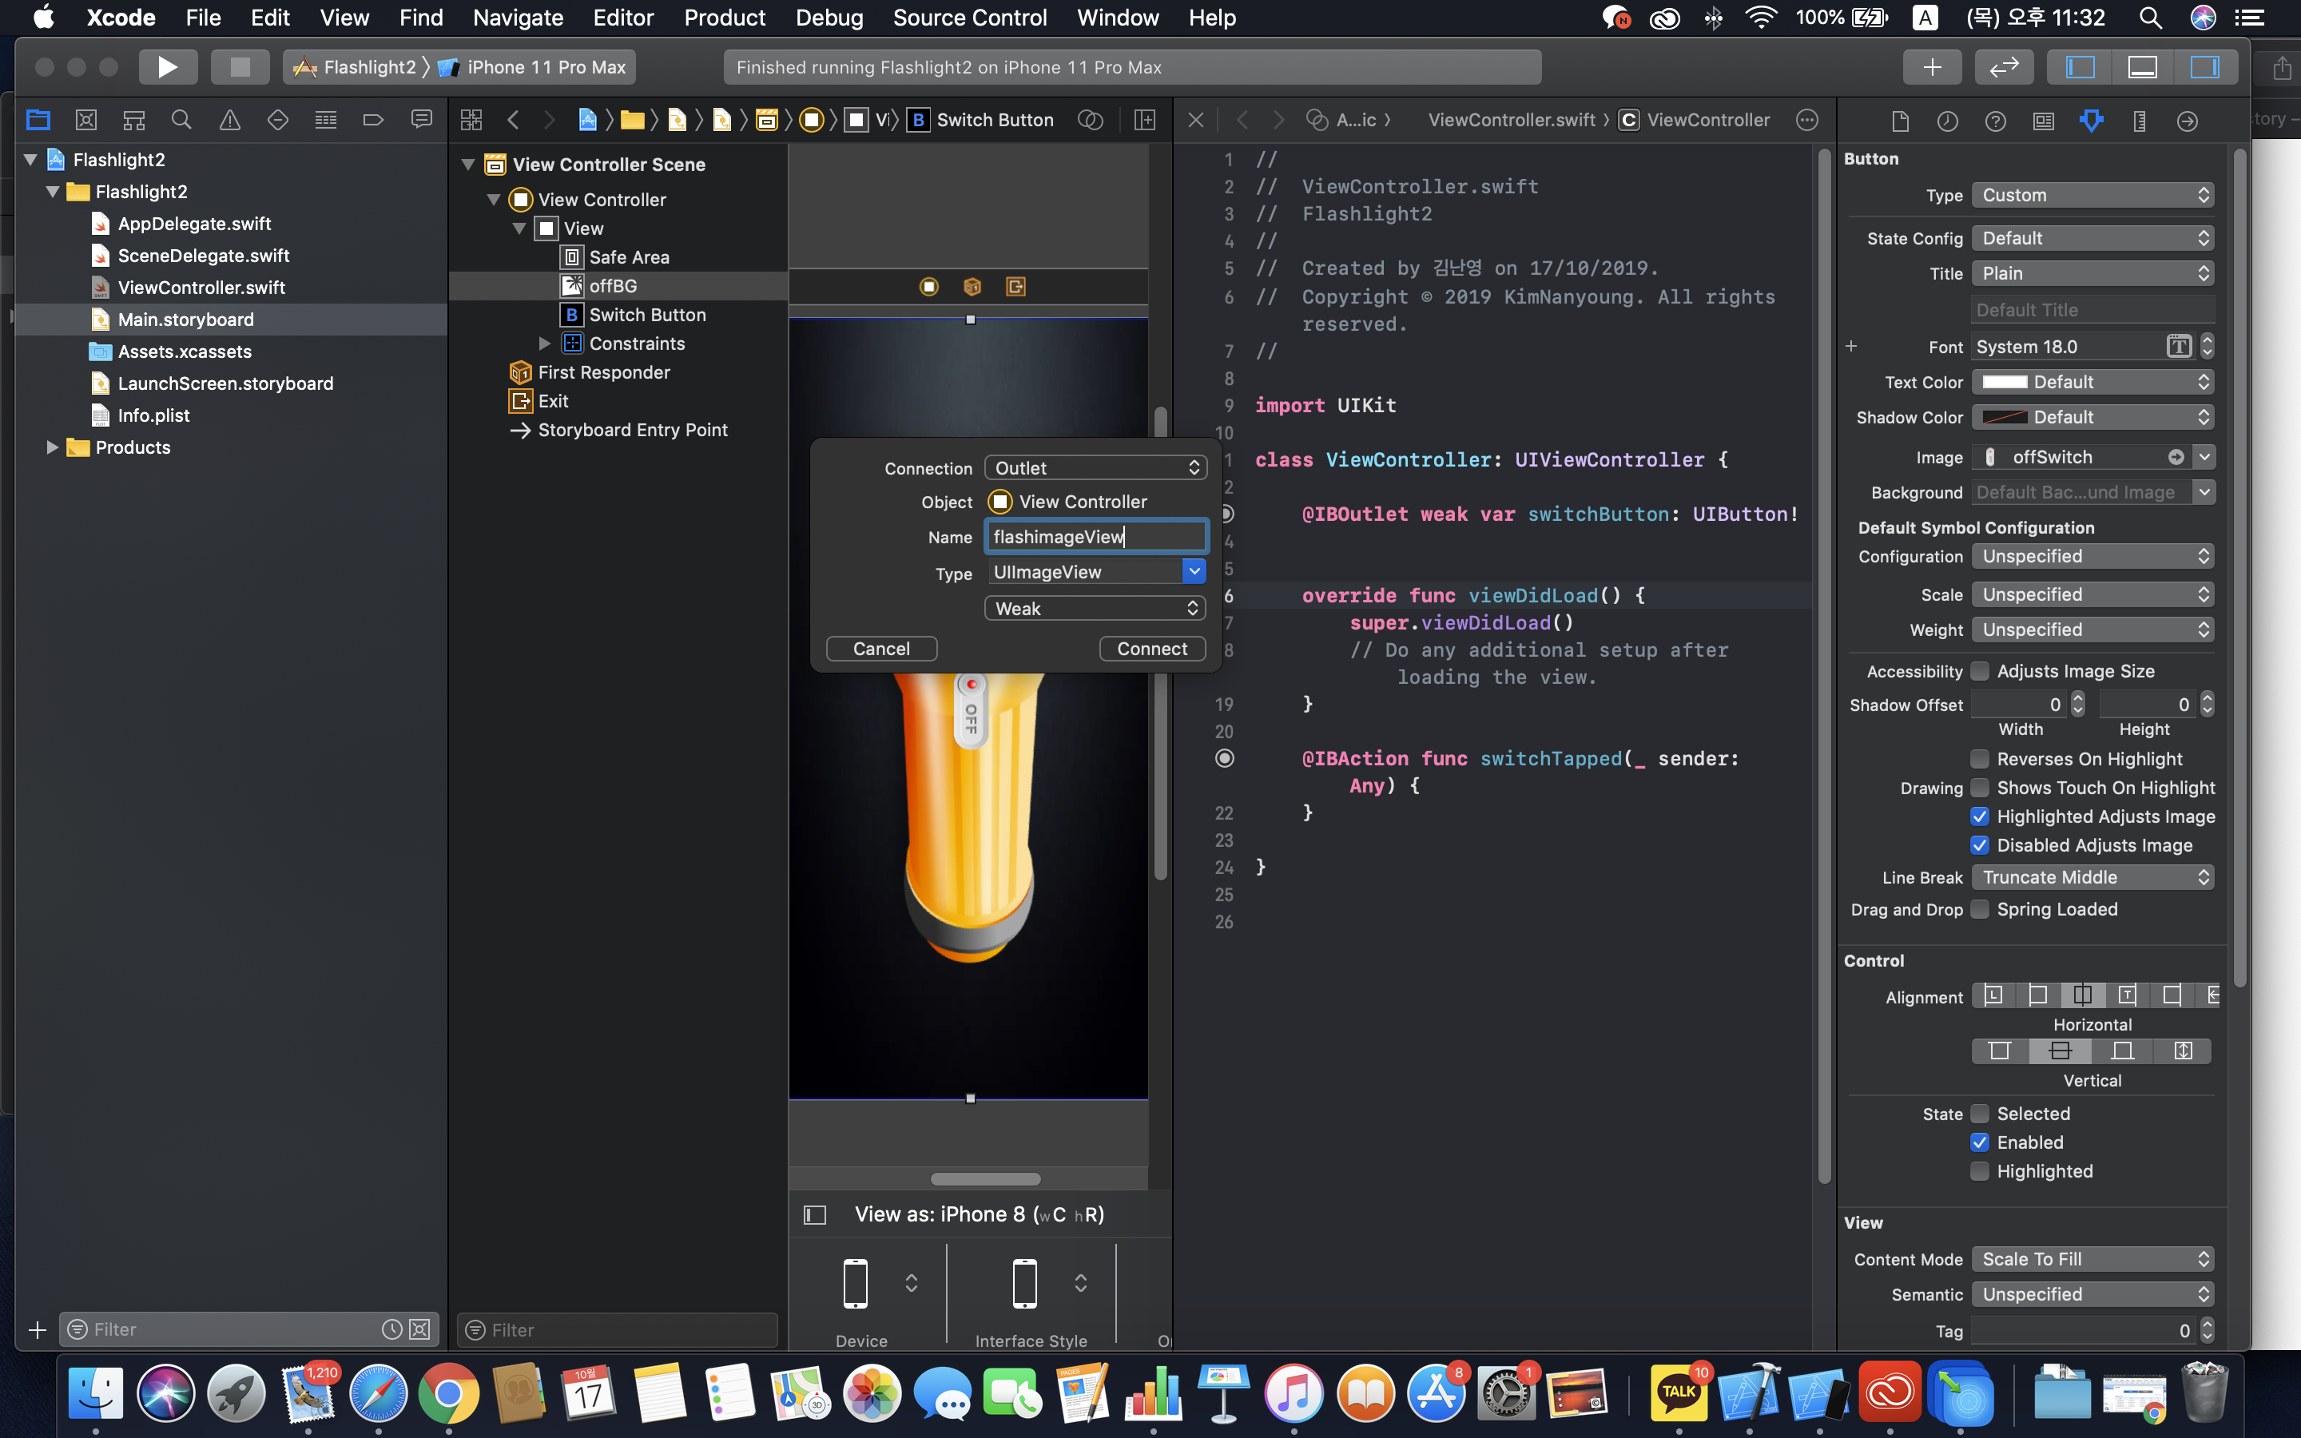
Task: Open the Line Break Truncate Middle dropdown
Action: pyautogui.click(x=2092, y=878)
